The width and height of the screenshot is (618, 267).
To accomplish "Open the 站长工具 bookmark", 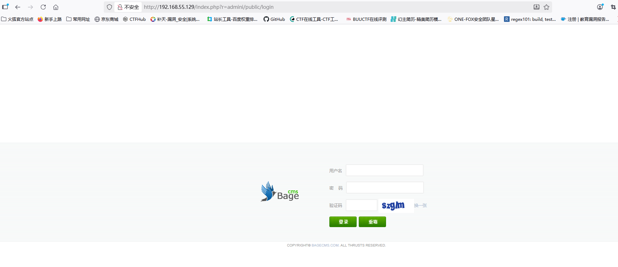I will (232, 19).
